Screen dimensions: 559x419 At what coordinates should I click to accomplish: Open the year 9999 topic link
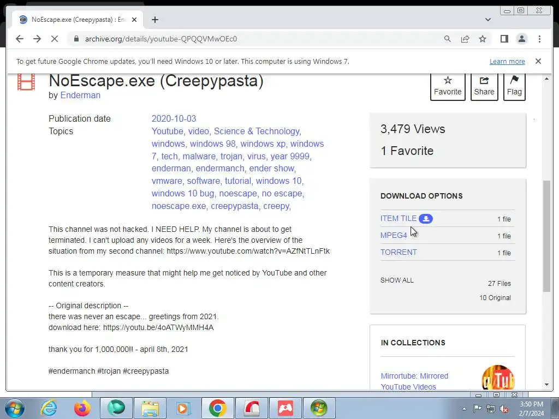[289, 156]
